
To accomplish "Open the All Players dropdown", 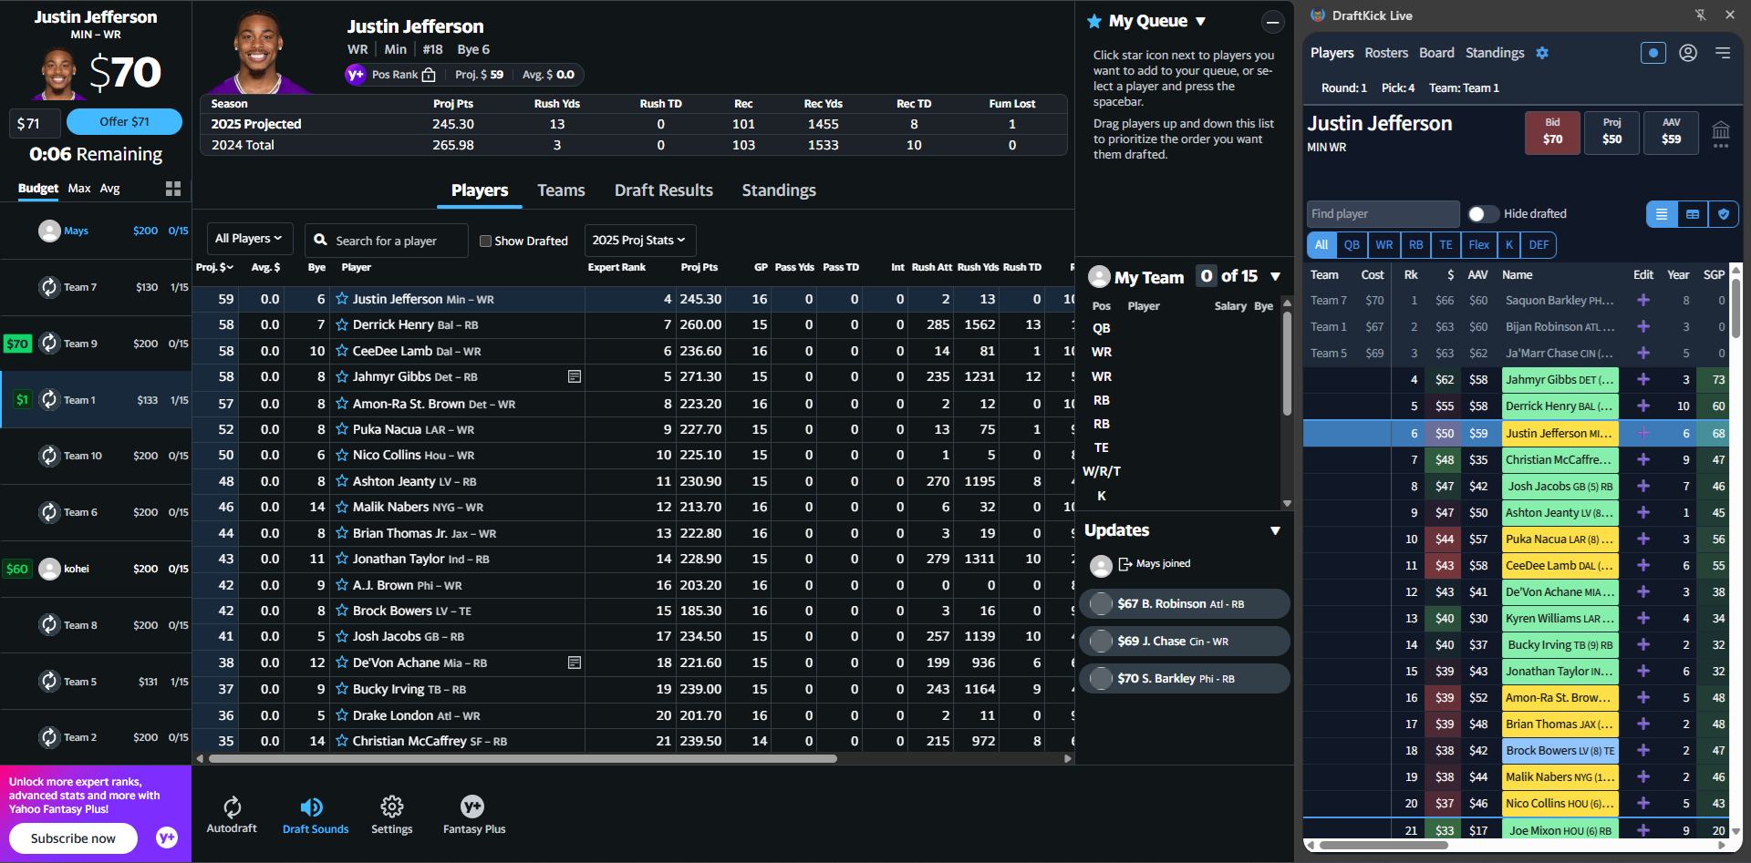I will point(250,239).
